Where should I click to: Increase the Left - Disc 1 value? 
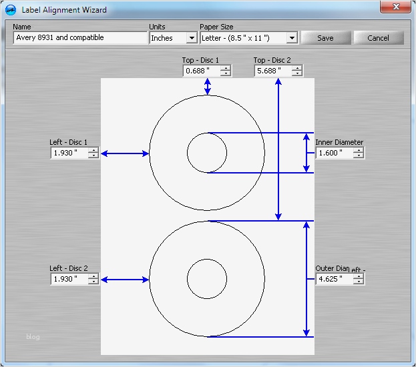point(93,150)
